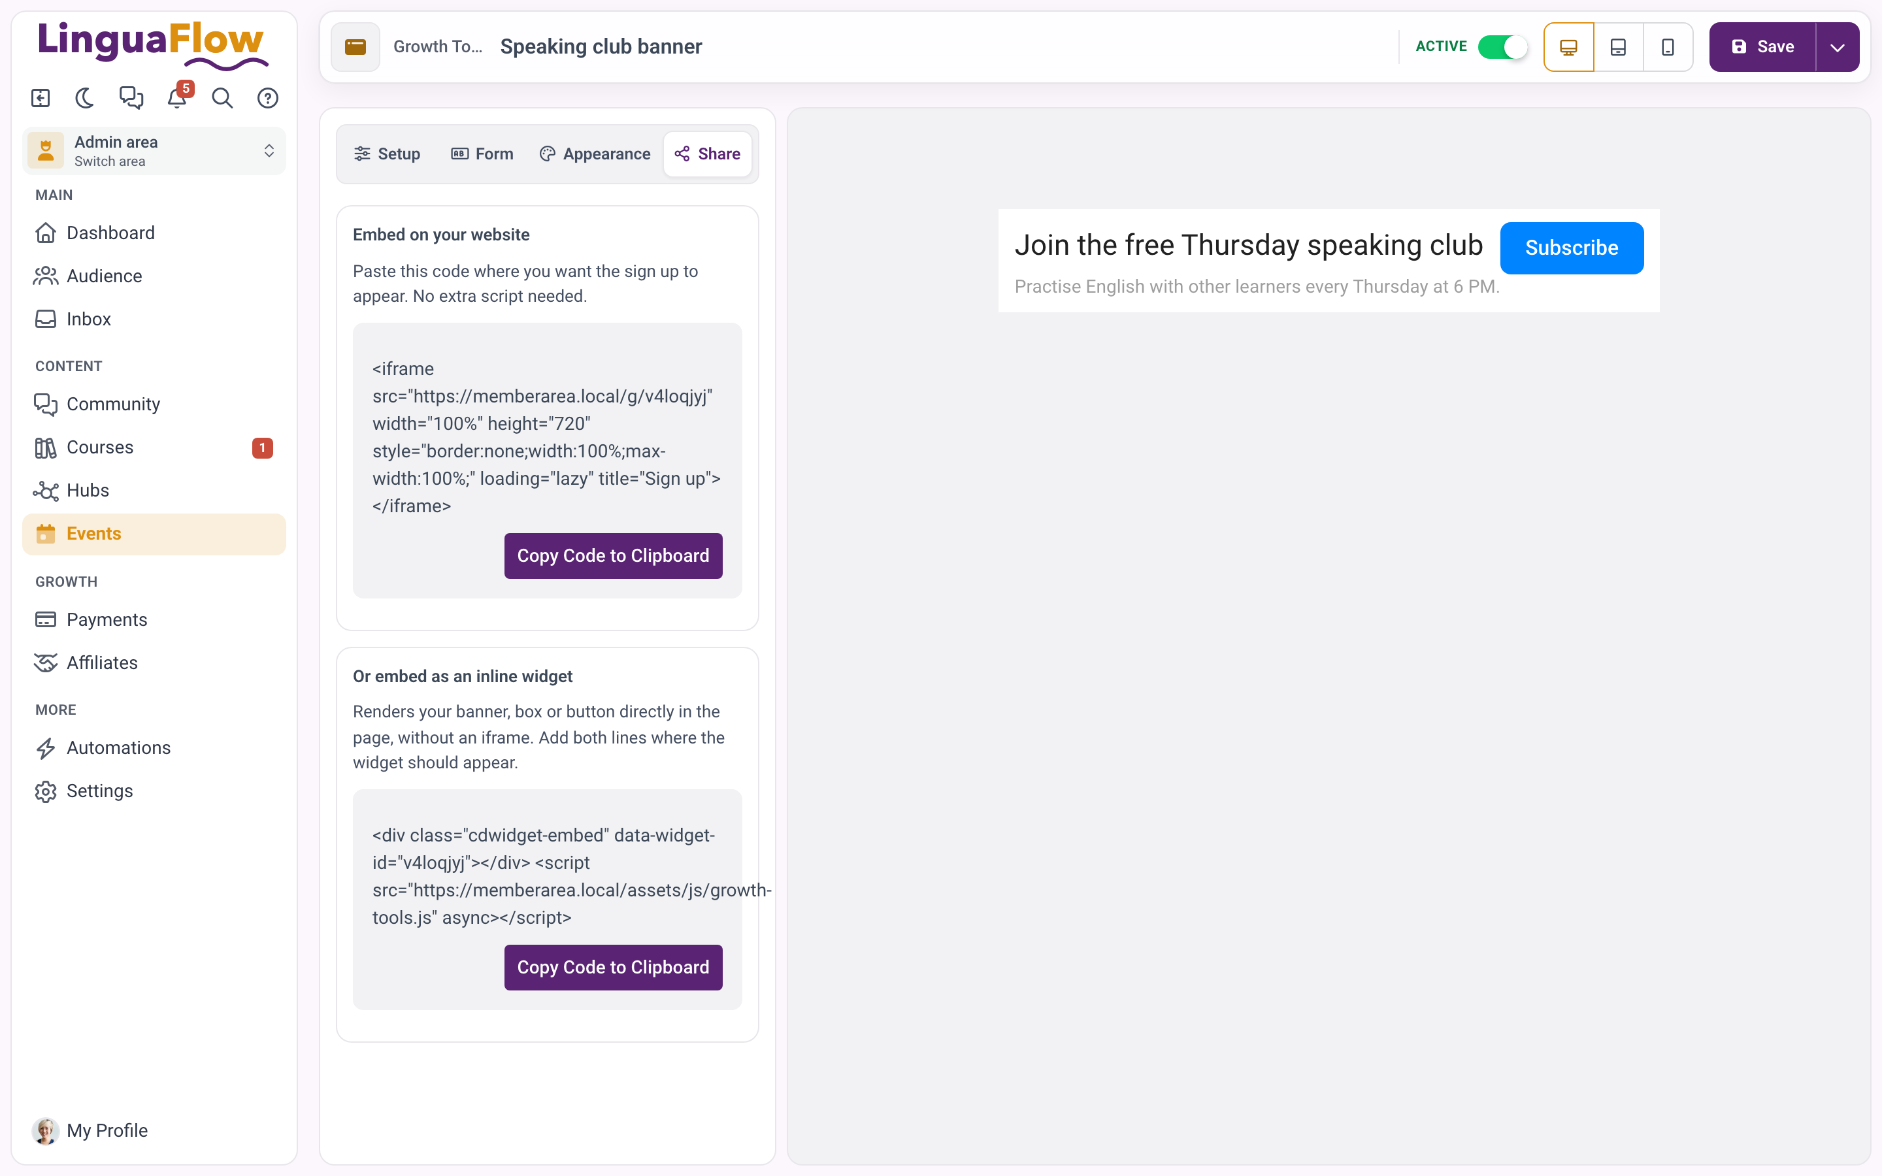Copy the iframe embed code to clipboard
The height and width of the screenshot is (1176, 1882).
[x=613, y=555]
